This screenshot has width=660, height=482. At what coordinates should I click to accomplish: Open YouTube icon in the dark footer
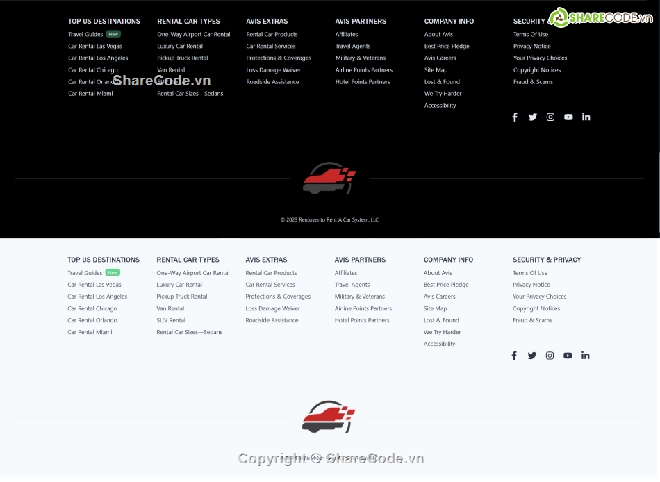[568, 117]
